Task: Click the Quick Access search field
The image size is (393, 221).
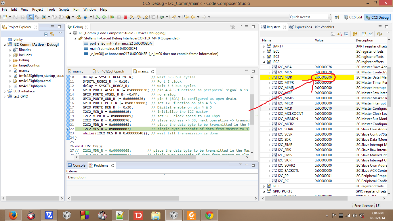Action: point(309,17)
